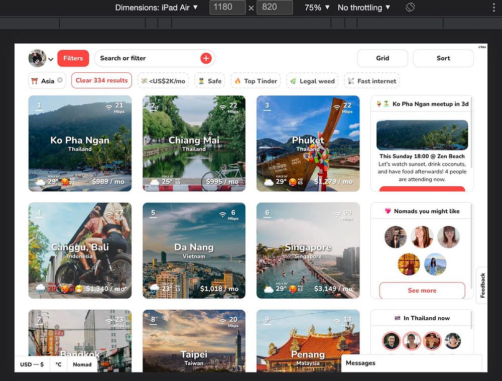Change the Nomad cost mode selector

pos(82,364)
